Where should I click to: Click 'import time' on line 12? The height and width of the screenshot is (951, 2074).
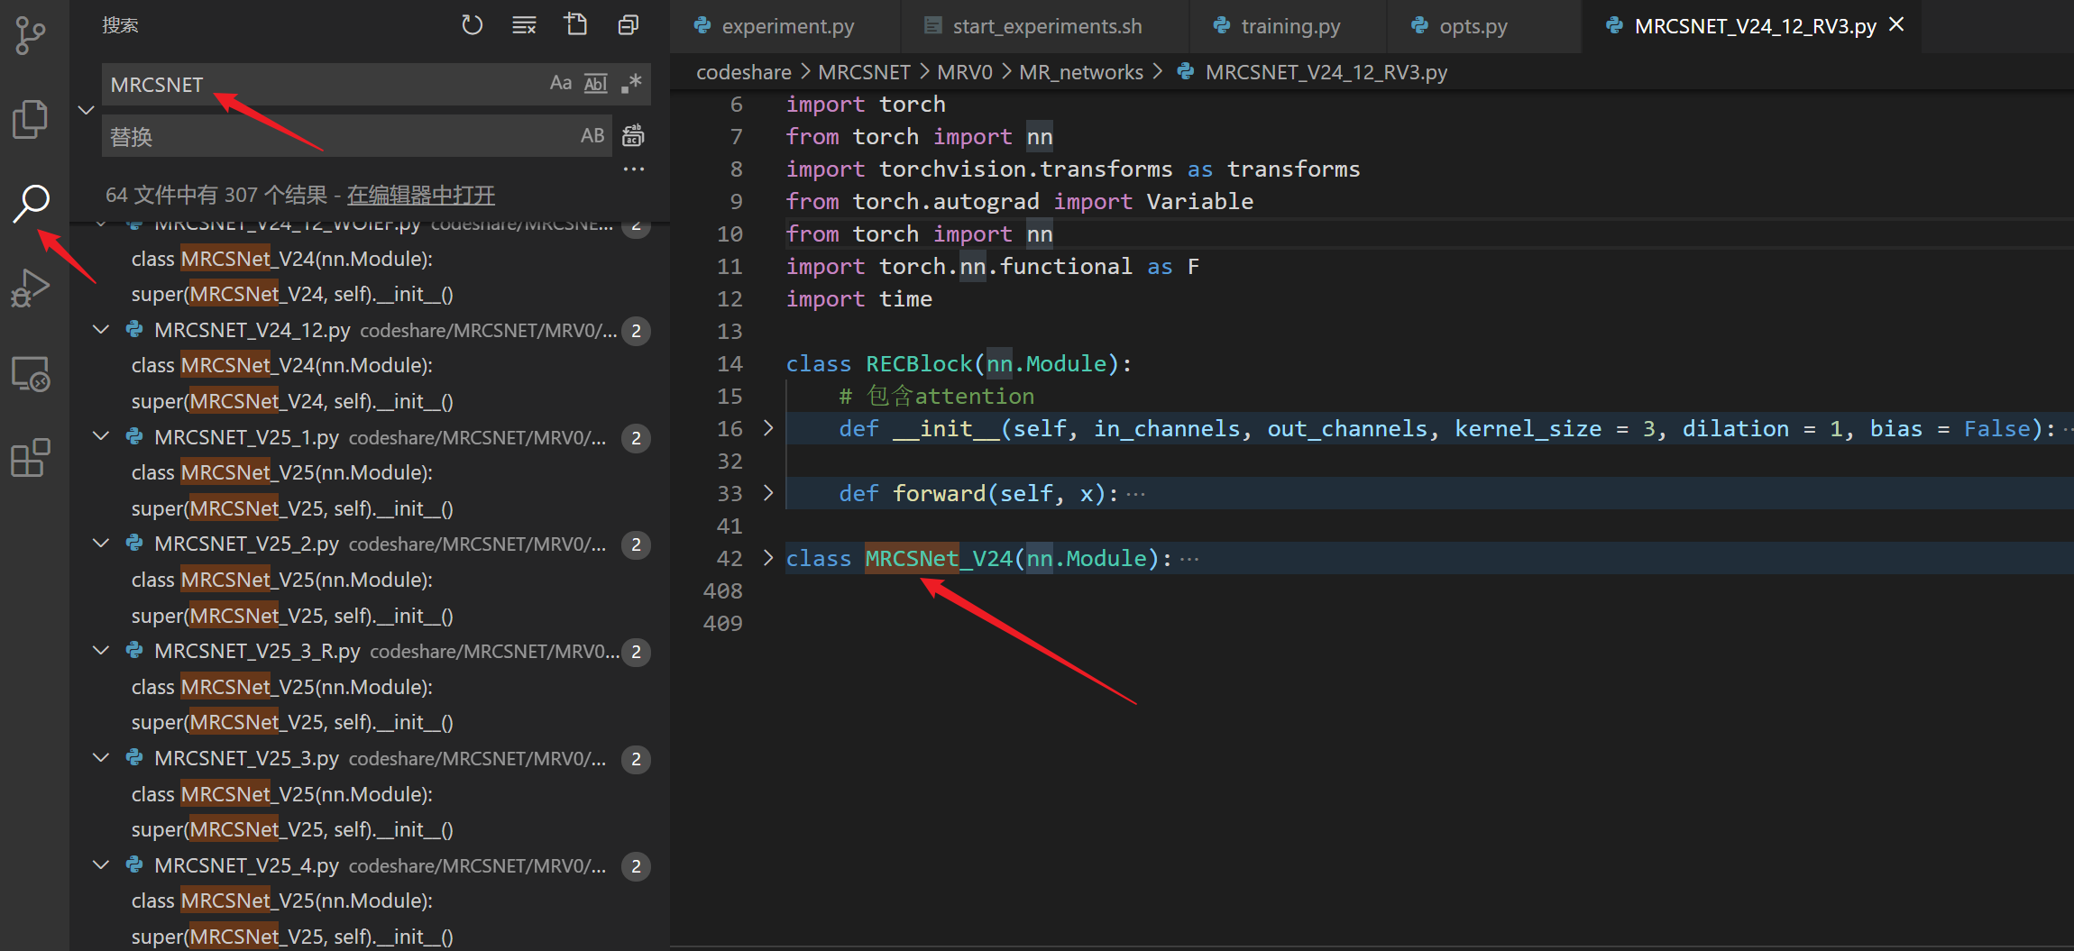pos(858,298)
